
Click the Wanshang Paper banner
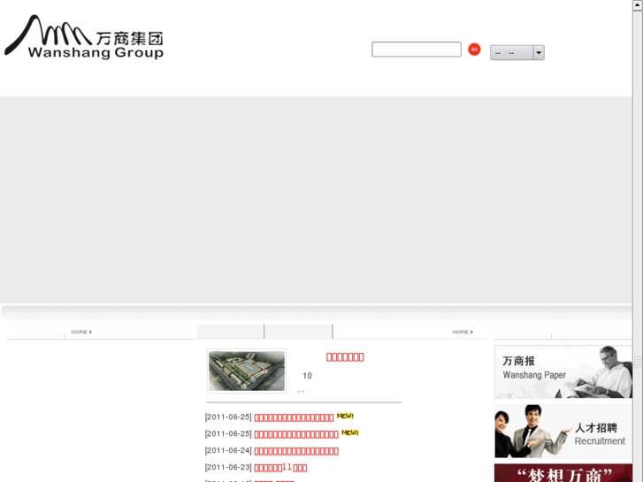(563, 371)
